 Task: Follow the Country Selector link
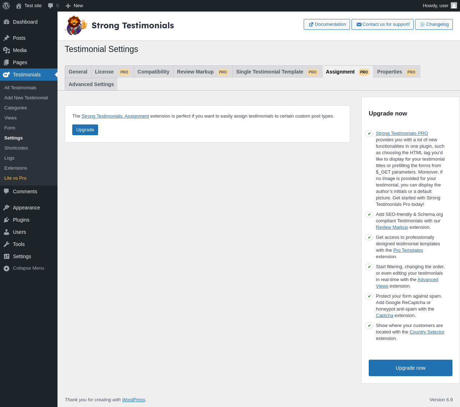click(x=427, y=332)
